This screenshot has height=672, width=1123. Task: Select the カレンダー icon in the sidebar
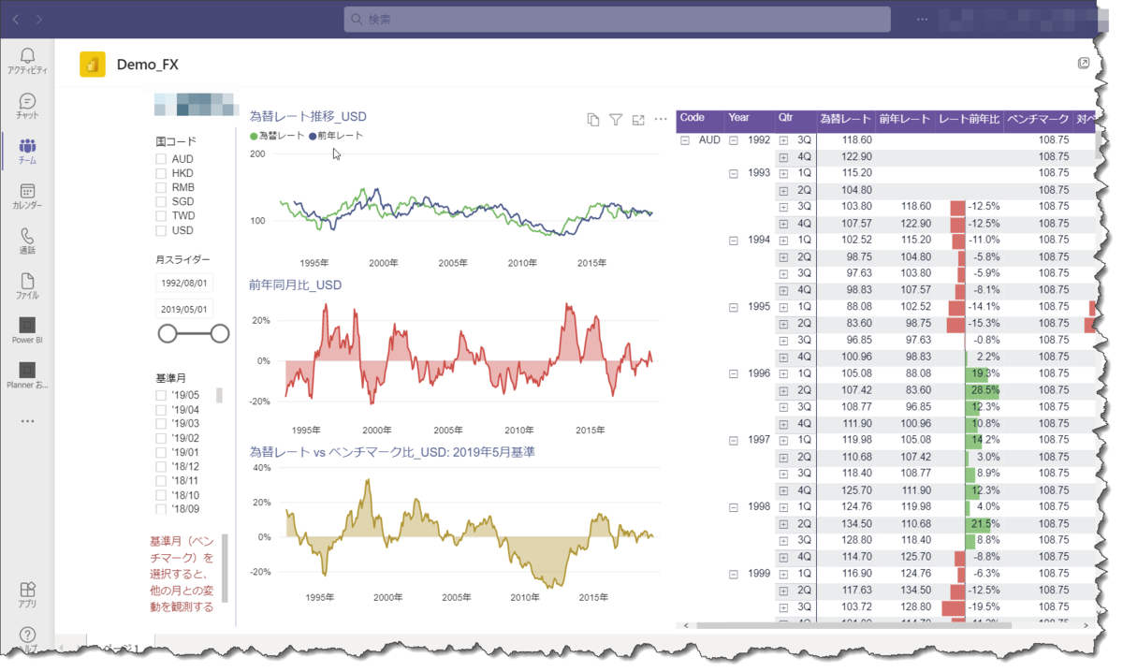point(27,195)
